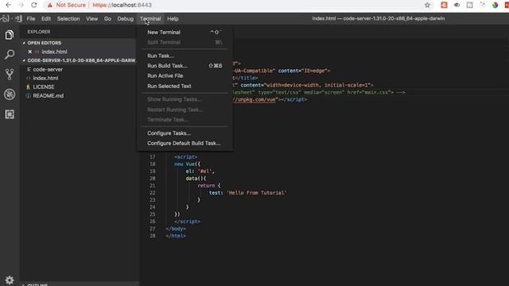Click the 'new Vue({' code line
The height and width of the screenshot is (286, 509).
tap(188, 164)
